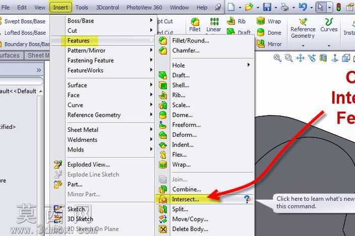The height and width of the screenshot is (236, 355).
Task: Click the Rebuild traffic light icon
Action: coord(339,7)
